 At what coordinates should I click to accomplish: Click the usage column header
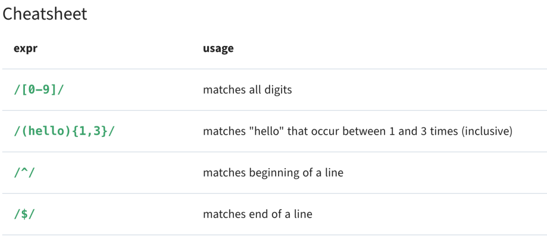218,49
